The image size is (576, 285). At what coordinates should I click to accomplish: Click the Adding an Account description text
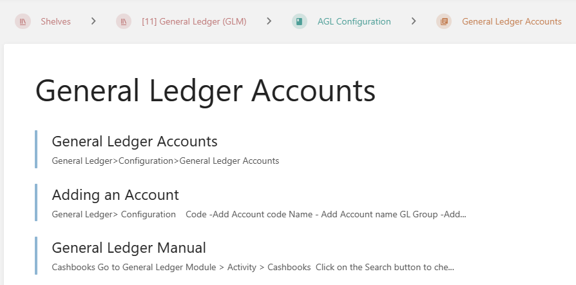[x=258, y=214]
